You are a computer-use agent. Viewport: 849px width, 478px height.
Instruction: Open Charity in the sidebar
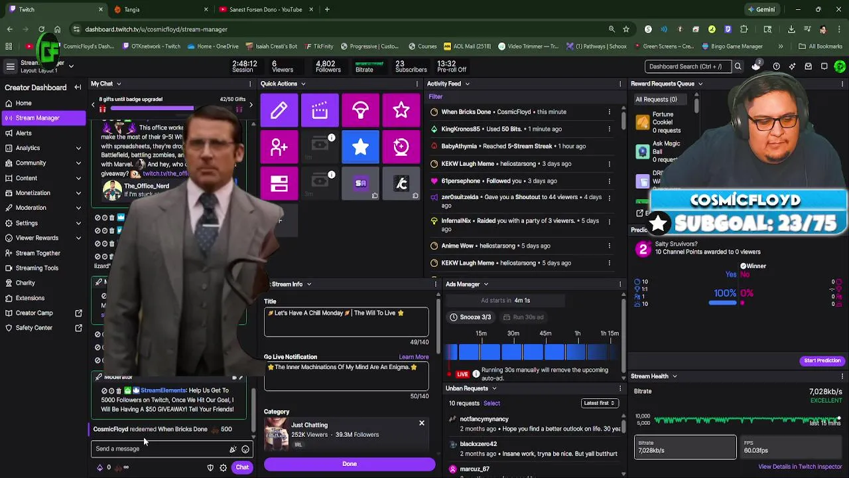tap(42, 283)
